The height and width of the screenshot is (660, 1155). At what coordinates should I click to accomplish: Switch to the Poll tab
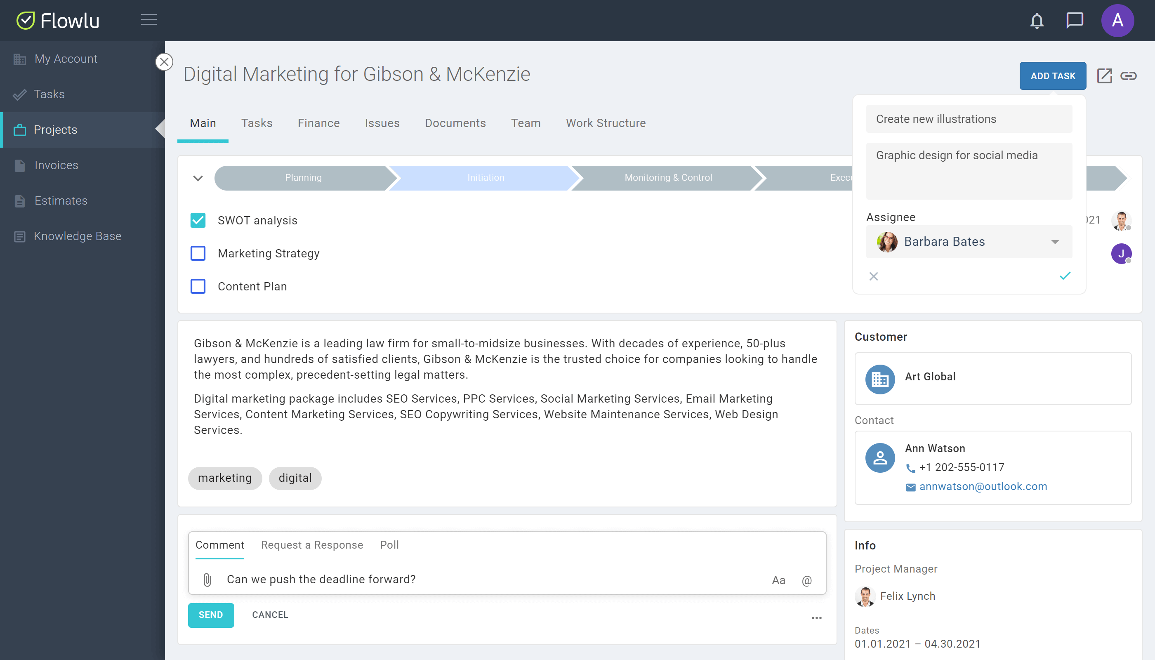tap(389, 544)
